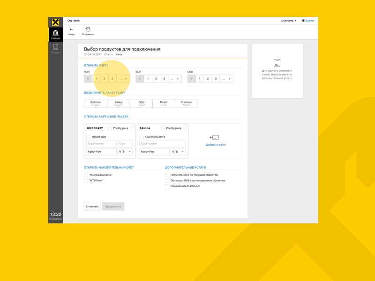Select the Gold package tab
Viewport: 375px width, 281px height.
point(141,103)
